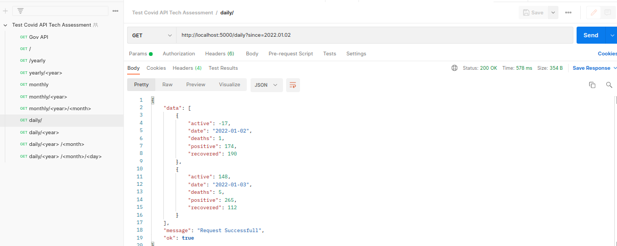Click the daily/ breadcrumb title
Viewport: 617px width, 246px height.
click(x=227, y=13)
